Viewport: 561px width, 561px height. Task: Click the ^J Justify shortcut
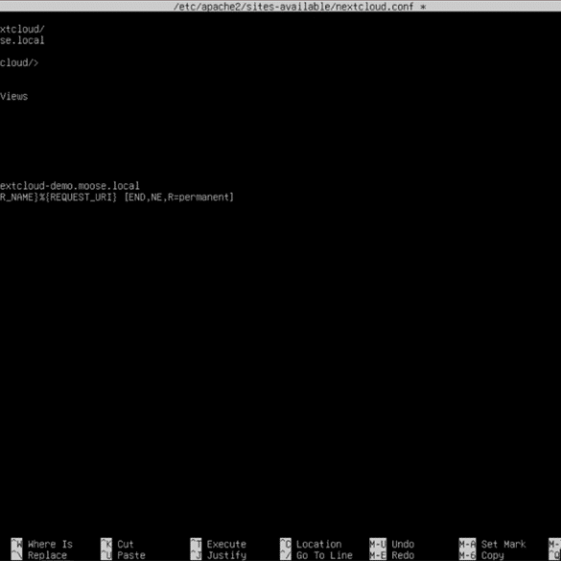(x=219, y=555)
